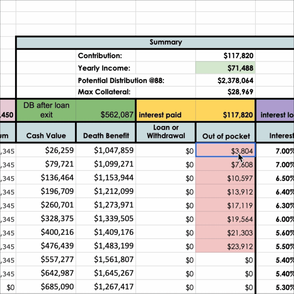Click the Death Benefit column header
Screen dimensions: 294x294
tap(106, 133)
